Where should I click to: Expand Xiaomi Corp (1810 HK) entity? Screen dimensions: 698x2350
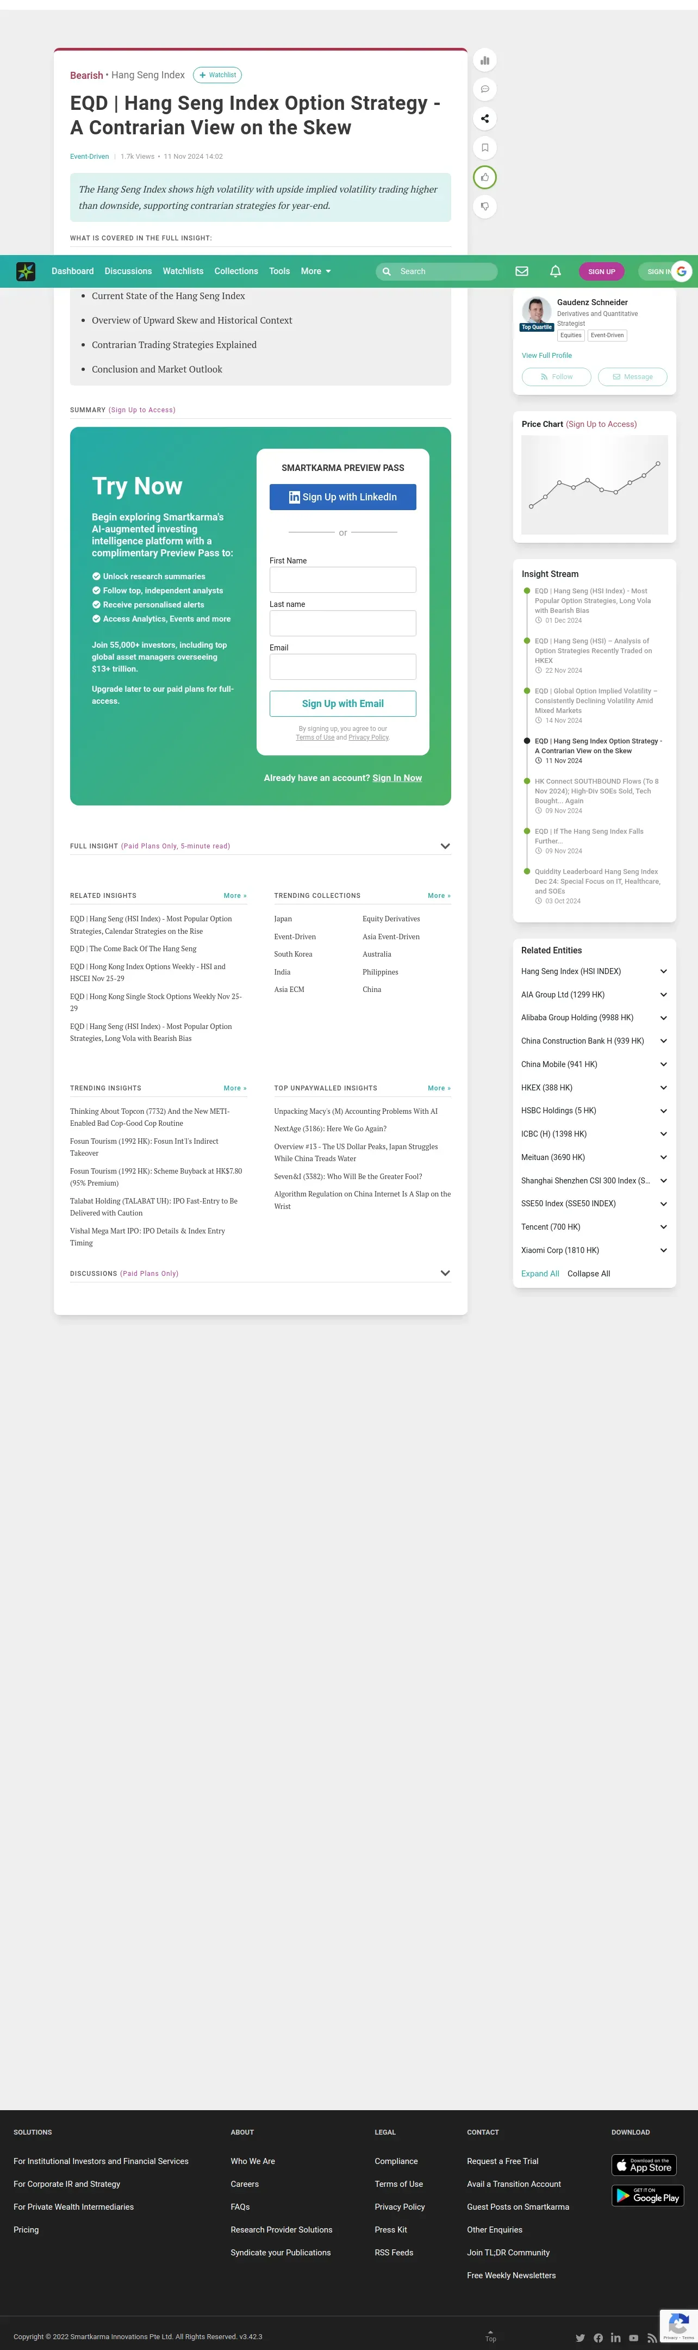coord(663,1250)
